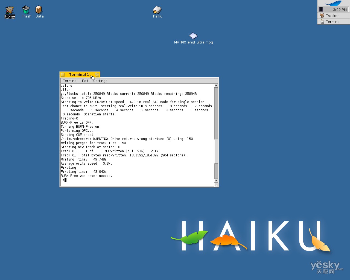Click the process monitor tray icon in Deskbar
This screenshot has width=350, height=280.
321,10
